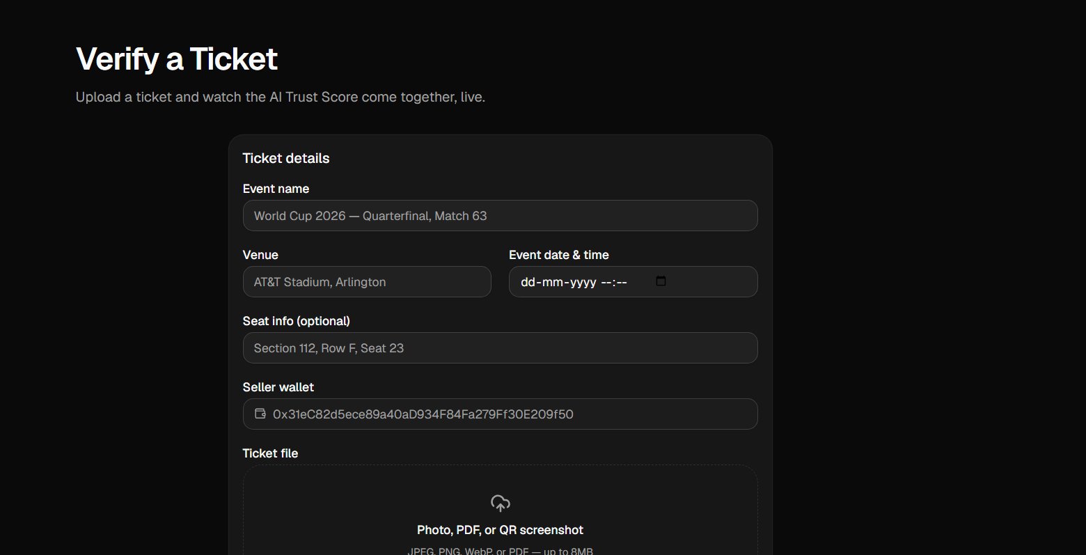This screenshot has height=555, width=1086.
Task: Click the Photo, PDF, or QR screenshot text
Action: tap(500, 530)
